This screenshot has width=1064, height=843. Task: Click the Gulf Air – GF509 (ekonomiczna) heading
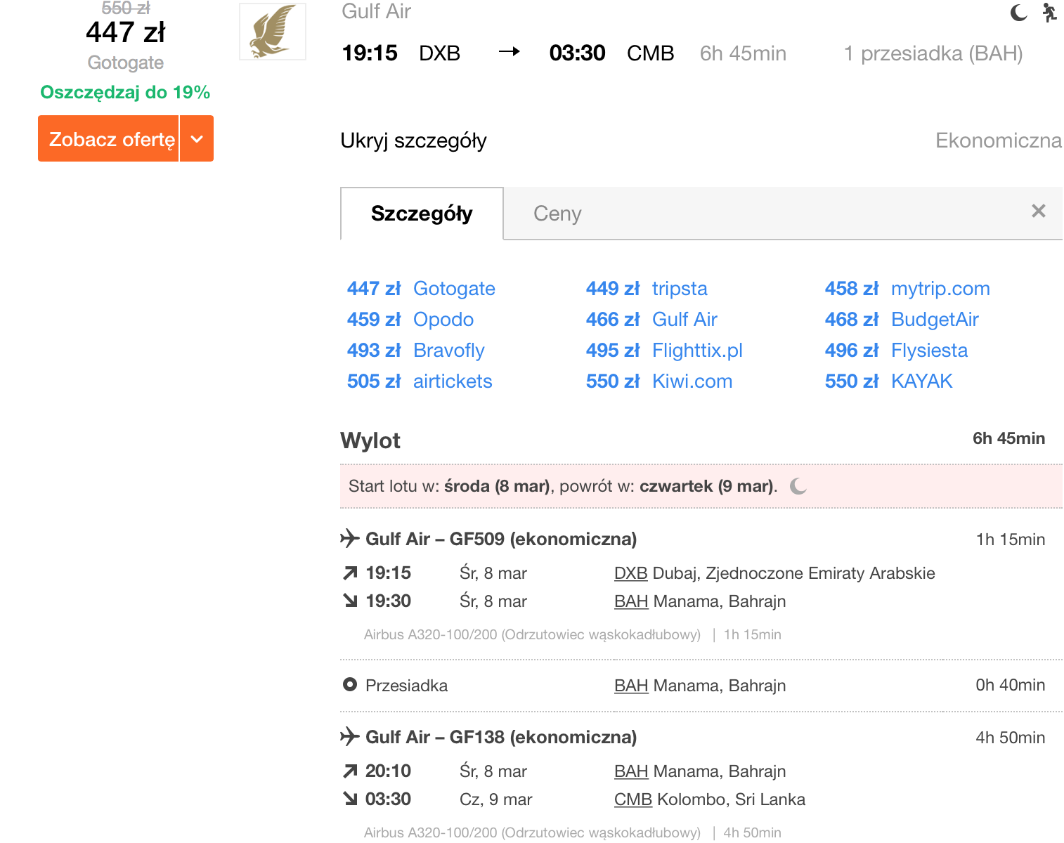pos(501,539)
